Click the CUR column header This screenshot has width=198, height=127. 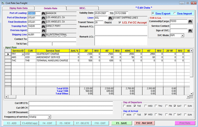30,51
